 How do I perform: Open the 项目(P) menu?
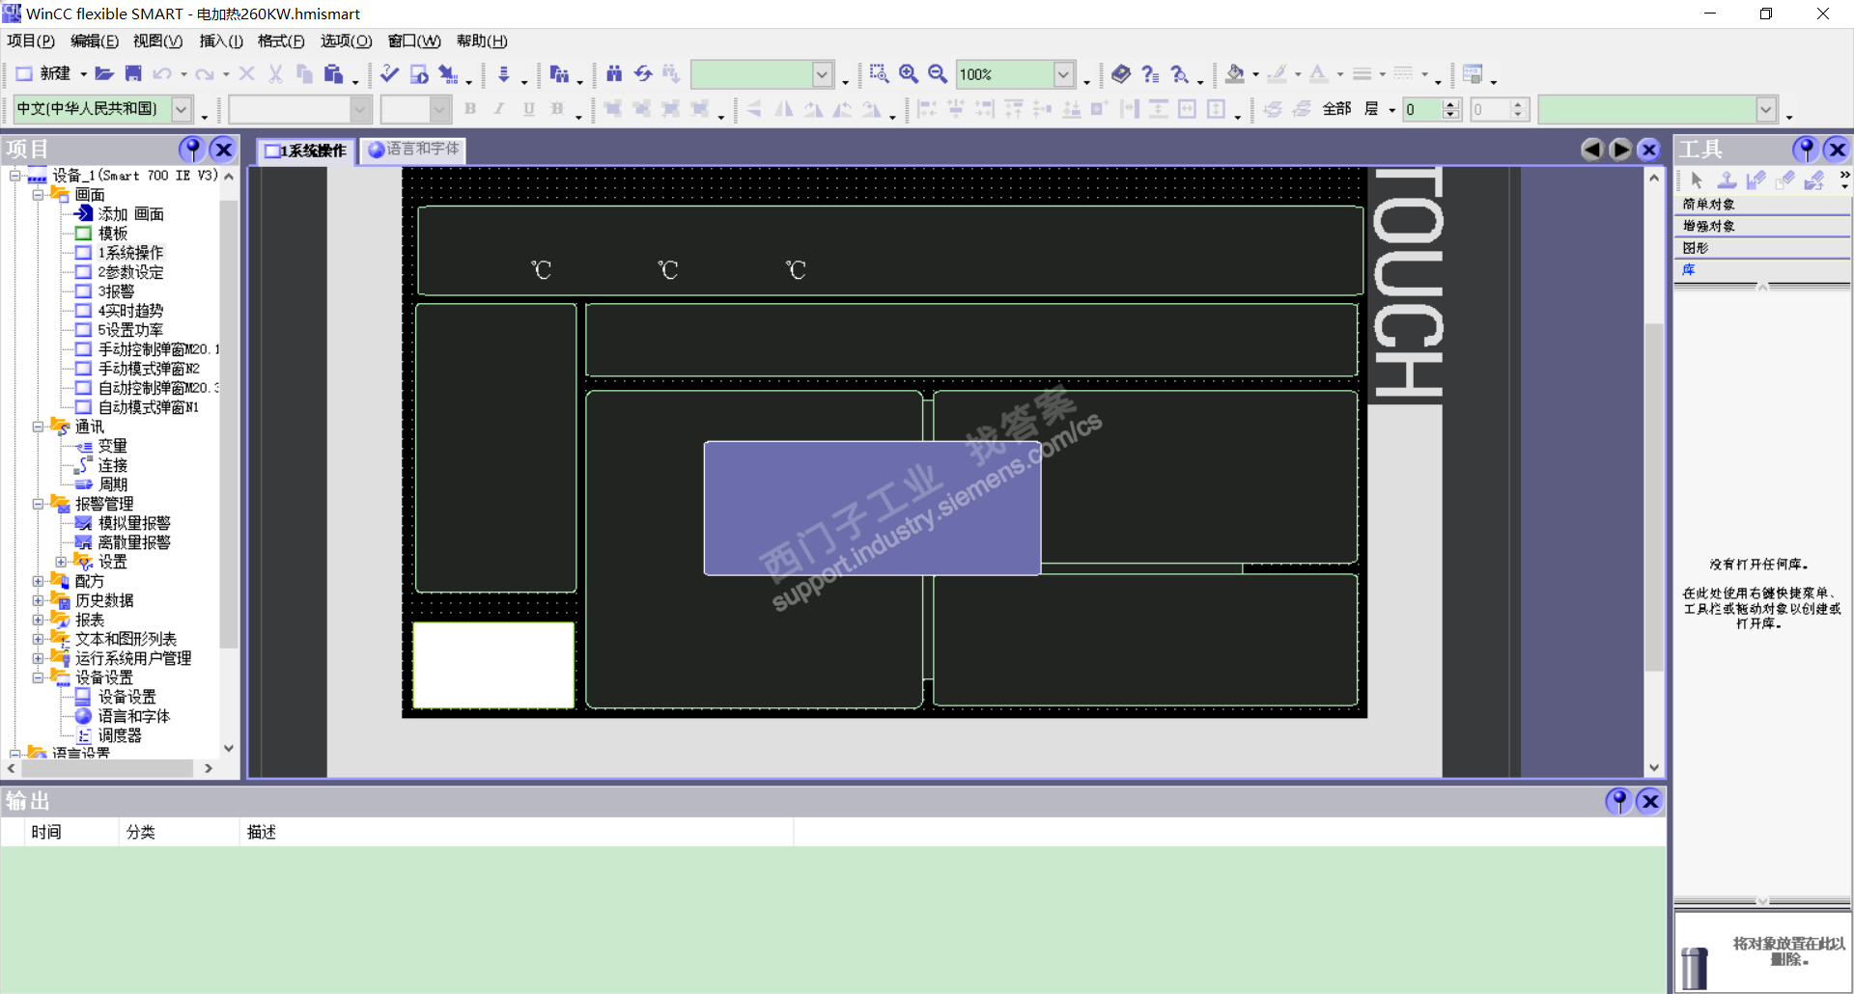(x=31, y=41)
